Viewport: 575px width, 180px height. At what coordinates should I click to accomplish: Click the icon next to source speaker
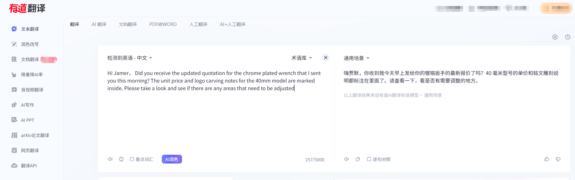pos(121,159)
